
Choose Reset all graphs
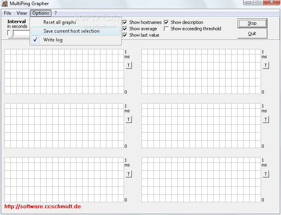coord(75,22)
